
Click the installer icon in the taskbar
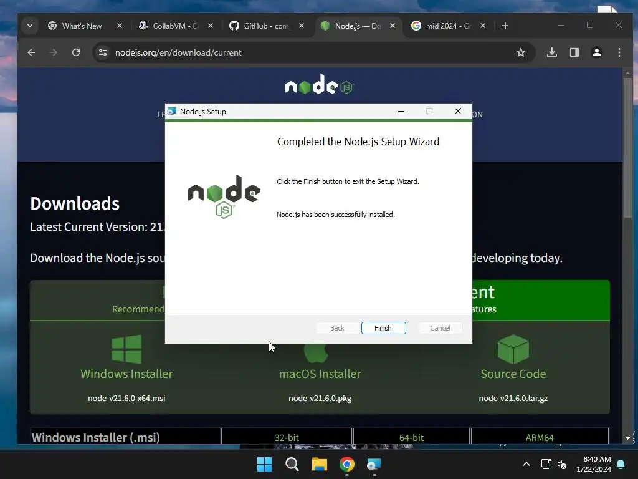point(374,464)
